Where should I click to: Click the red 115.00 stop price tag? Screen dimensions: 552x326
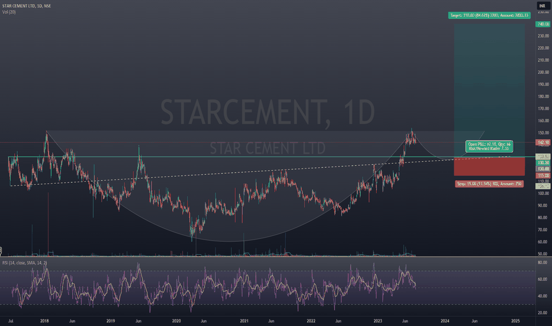(x=543, y=175)
